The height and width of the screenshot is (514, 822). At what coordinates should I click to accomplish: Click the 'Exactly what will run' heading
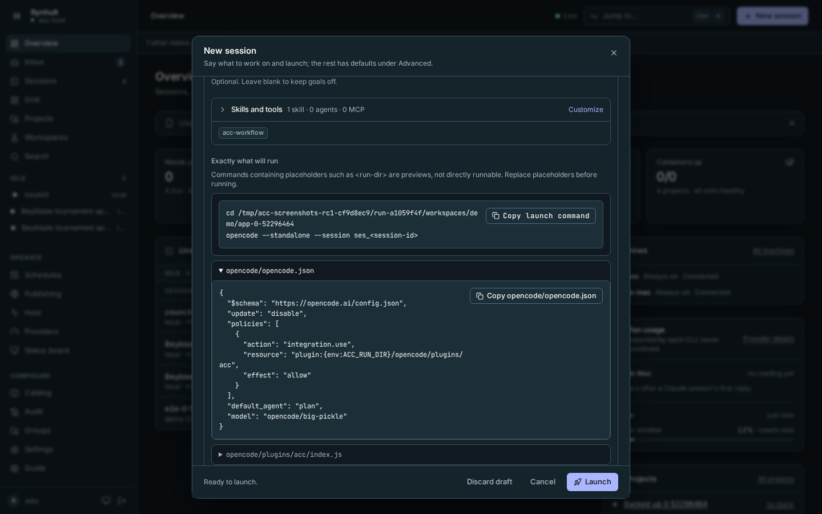tap(244, 161)
